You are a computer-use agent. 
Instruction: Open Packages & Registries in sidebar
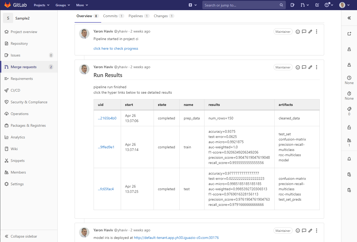tap(29, 125)
